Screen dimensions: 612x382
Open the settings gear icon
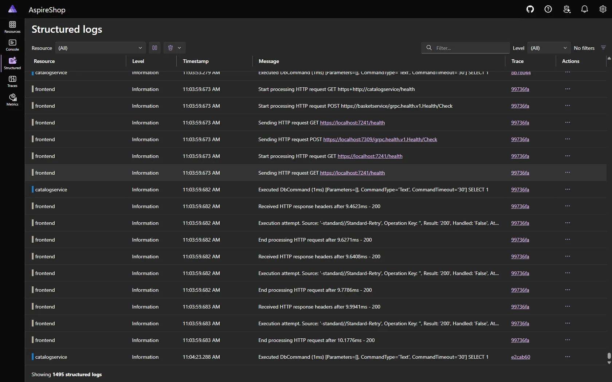(x=603, y=9)
